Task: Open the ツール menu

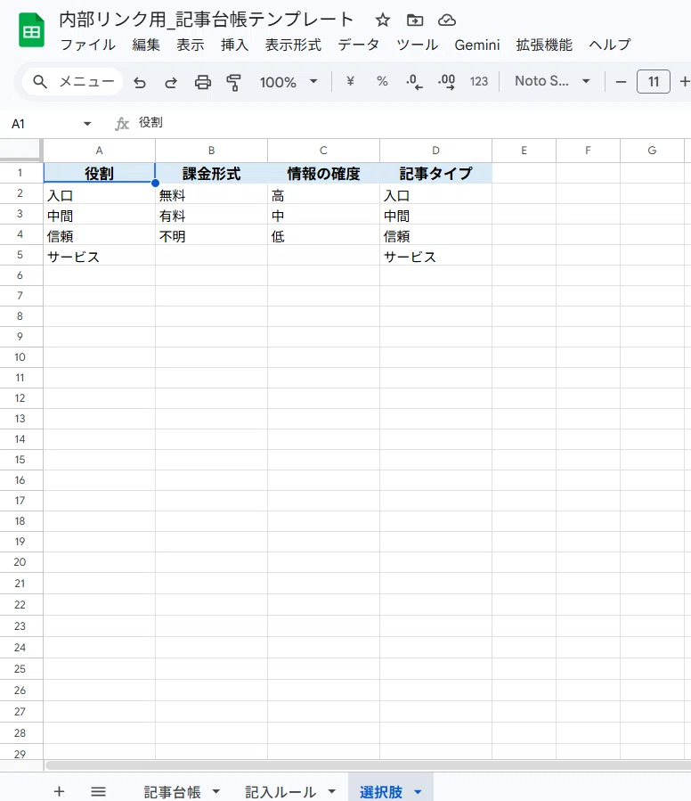Action: 418,45
